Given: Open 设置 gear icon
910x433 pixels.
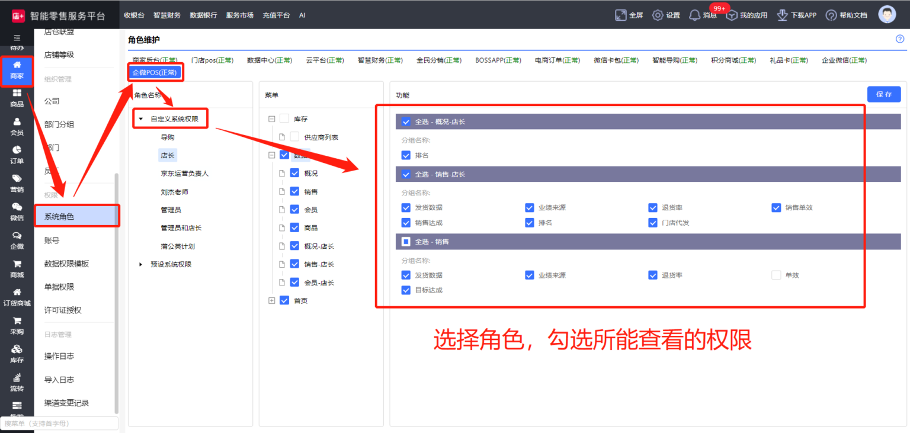Looking at the screenshot, I should click(x=658, y=15).
